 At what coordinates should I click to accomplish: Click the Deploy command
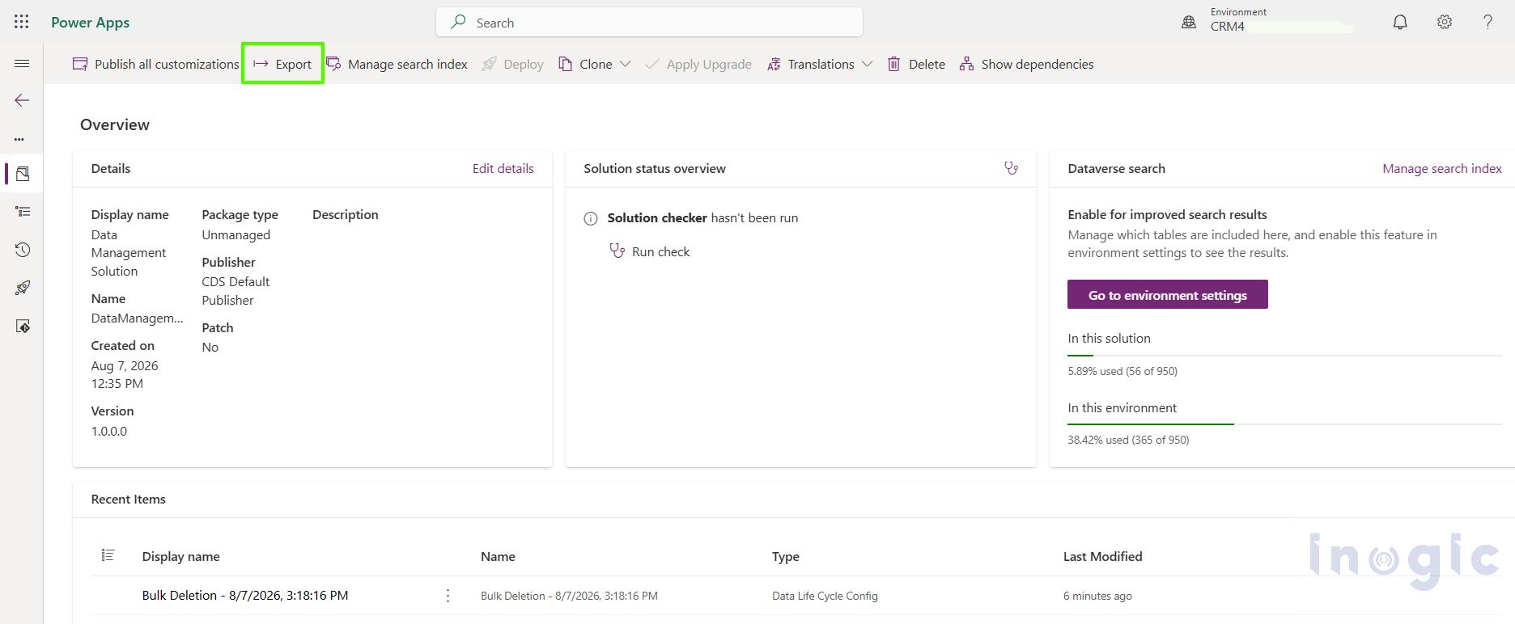point(512,64)
